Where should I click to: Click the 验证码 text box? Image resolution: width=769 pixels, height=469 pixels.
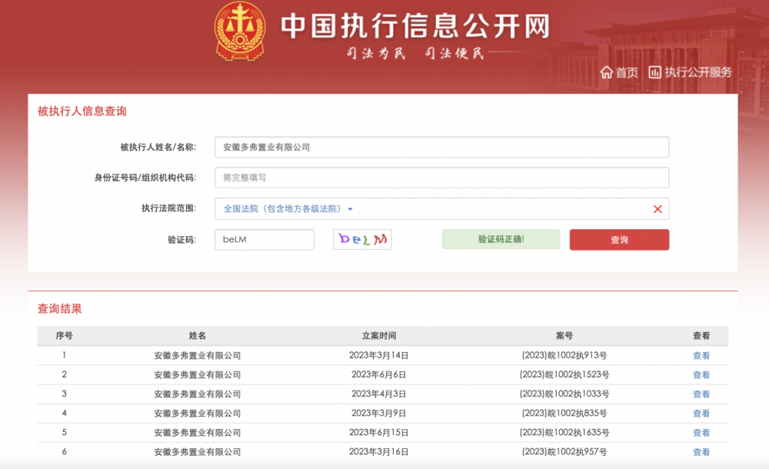[265, 240]
